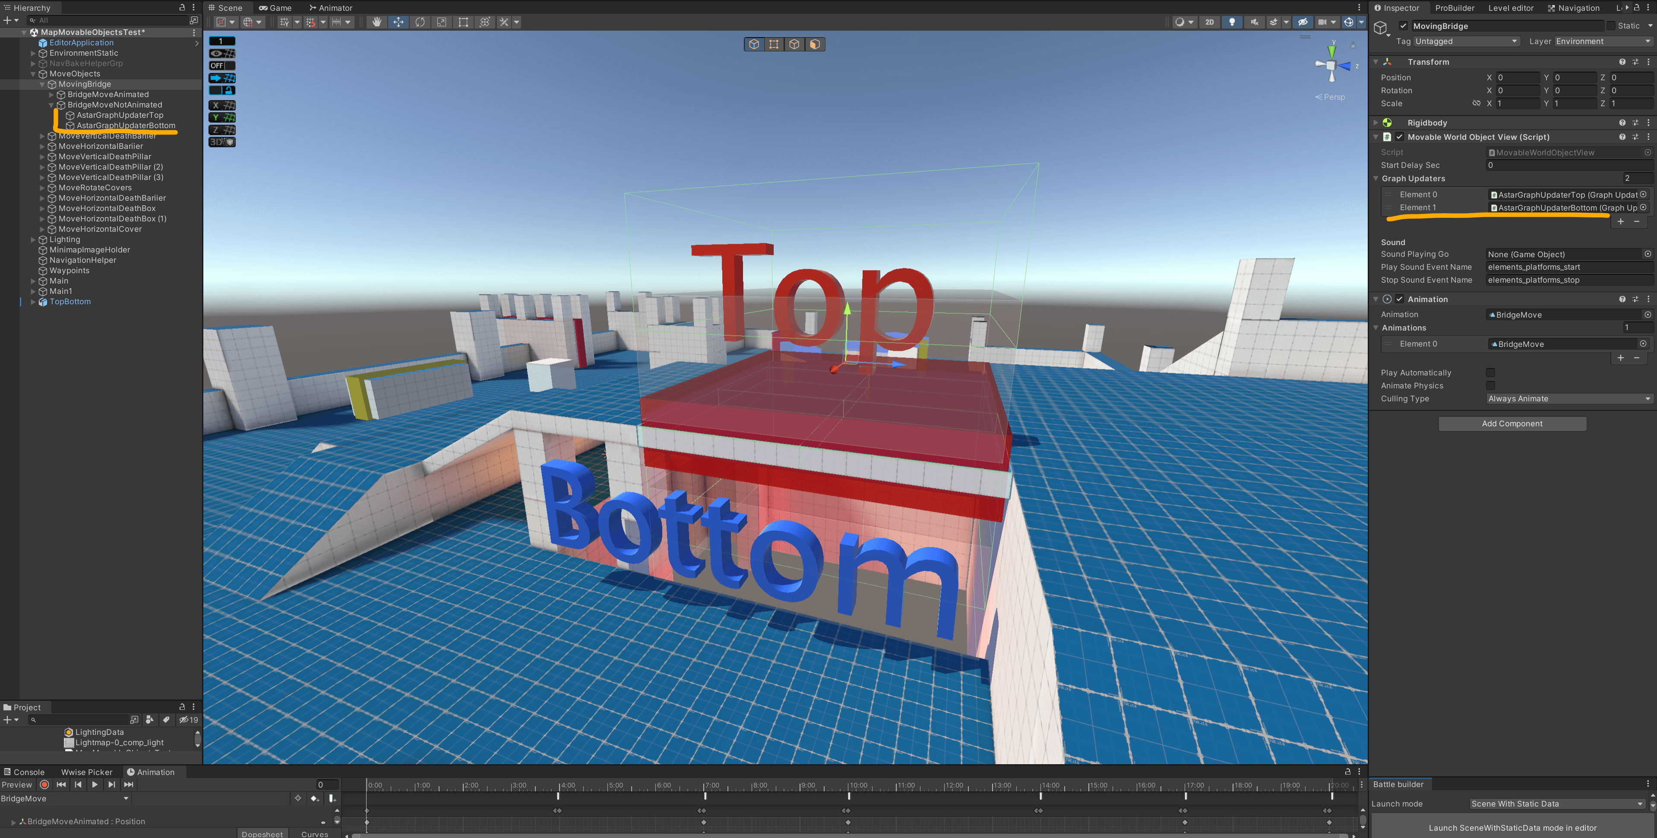
Task: Open Transform component help icon
Action: click(1622, 62)
